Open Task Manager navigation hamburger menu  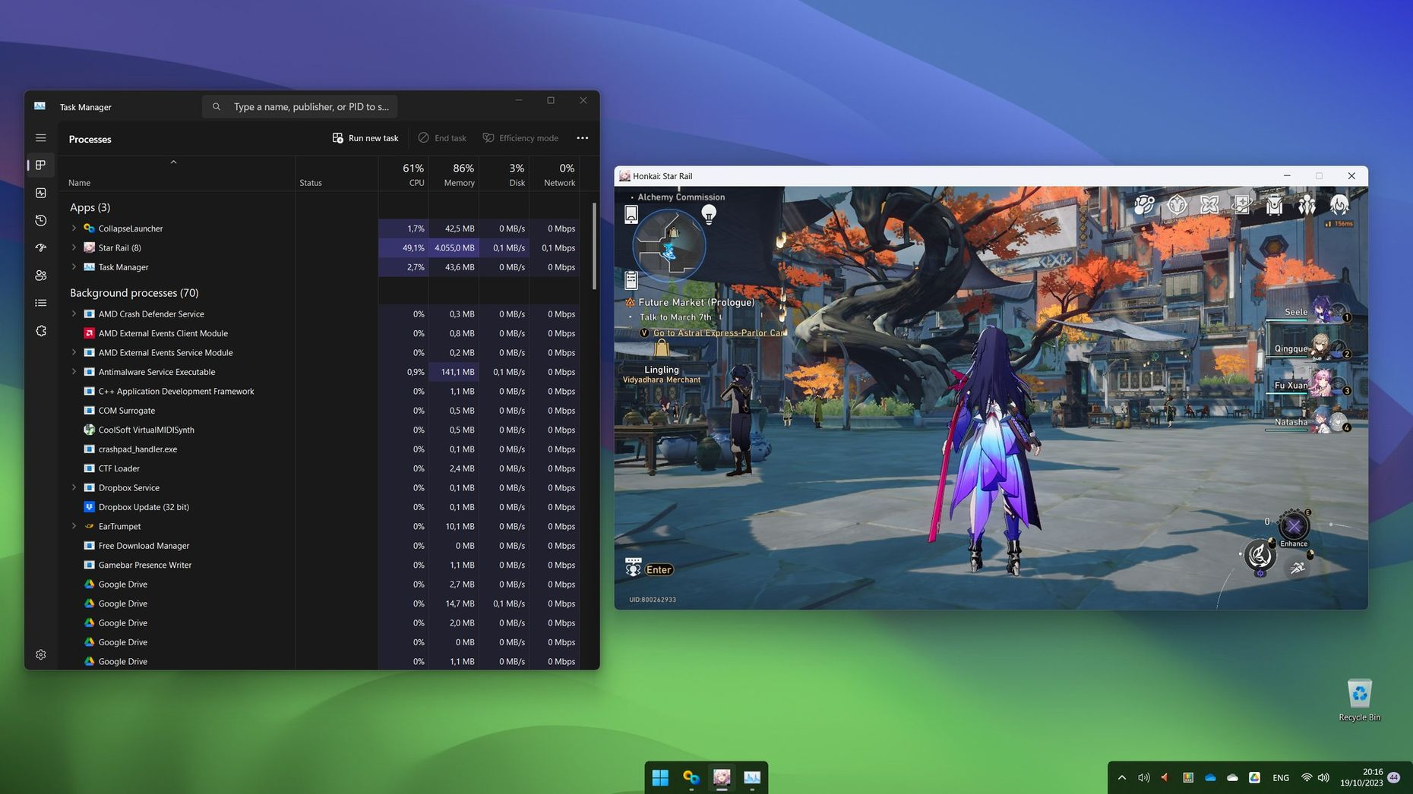click(x=40, y=138)
